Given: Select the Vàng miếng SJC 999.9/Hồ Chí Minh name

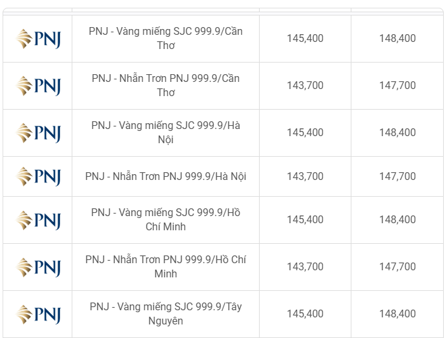Looking at the screenshot, I should pyautogui.click(x=165, y=219).
